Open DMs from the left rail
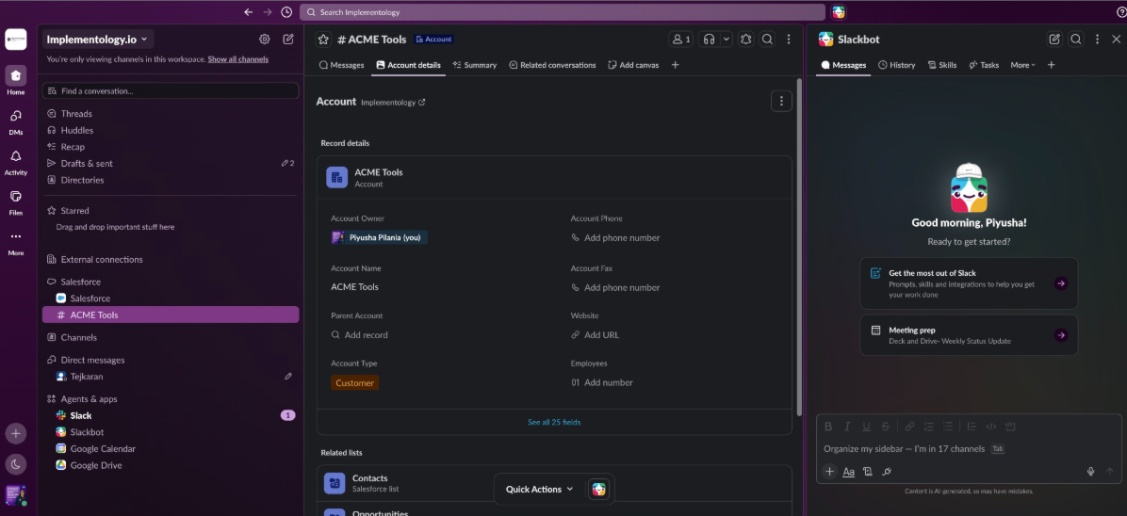The image size is (1127, 516). [x=16, y=121]
